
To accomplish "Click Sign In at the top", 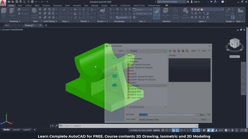I will click(x=197, y=2).
